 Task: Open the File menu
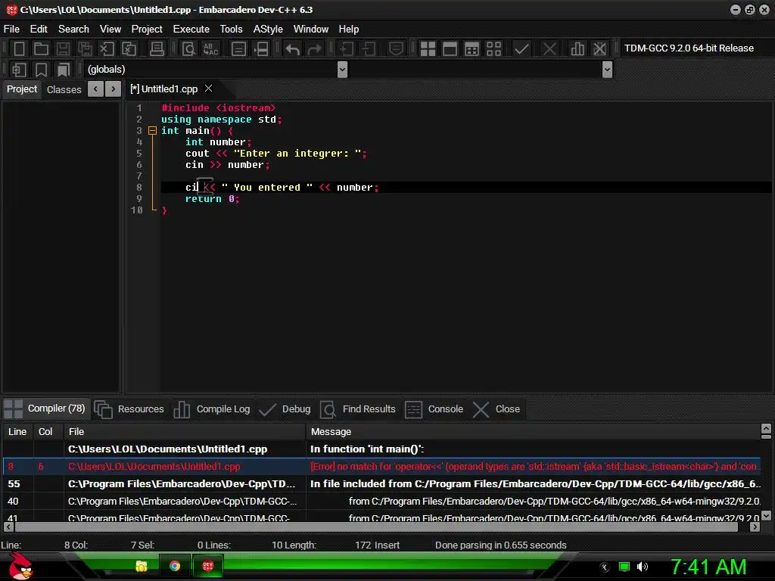click(11, 30)
